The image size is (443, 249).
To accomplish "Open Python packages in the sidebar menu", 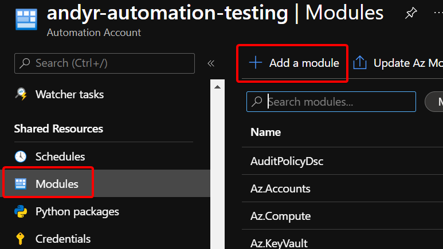I will coord(77,212).
